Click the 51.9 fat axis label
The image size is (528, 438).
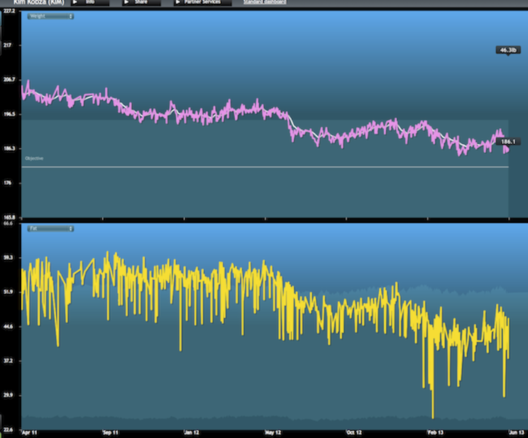click(9, 292)
